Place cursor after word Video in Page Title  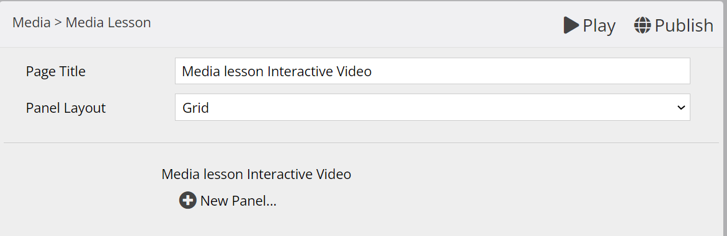coord(372,72)
